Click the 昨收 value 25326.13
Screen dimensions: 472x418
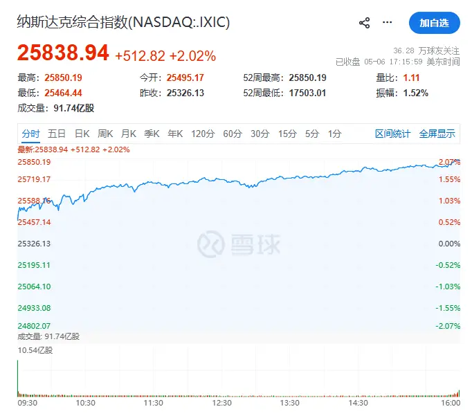(185, 93)
